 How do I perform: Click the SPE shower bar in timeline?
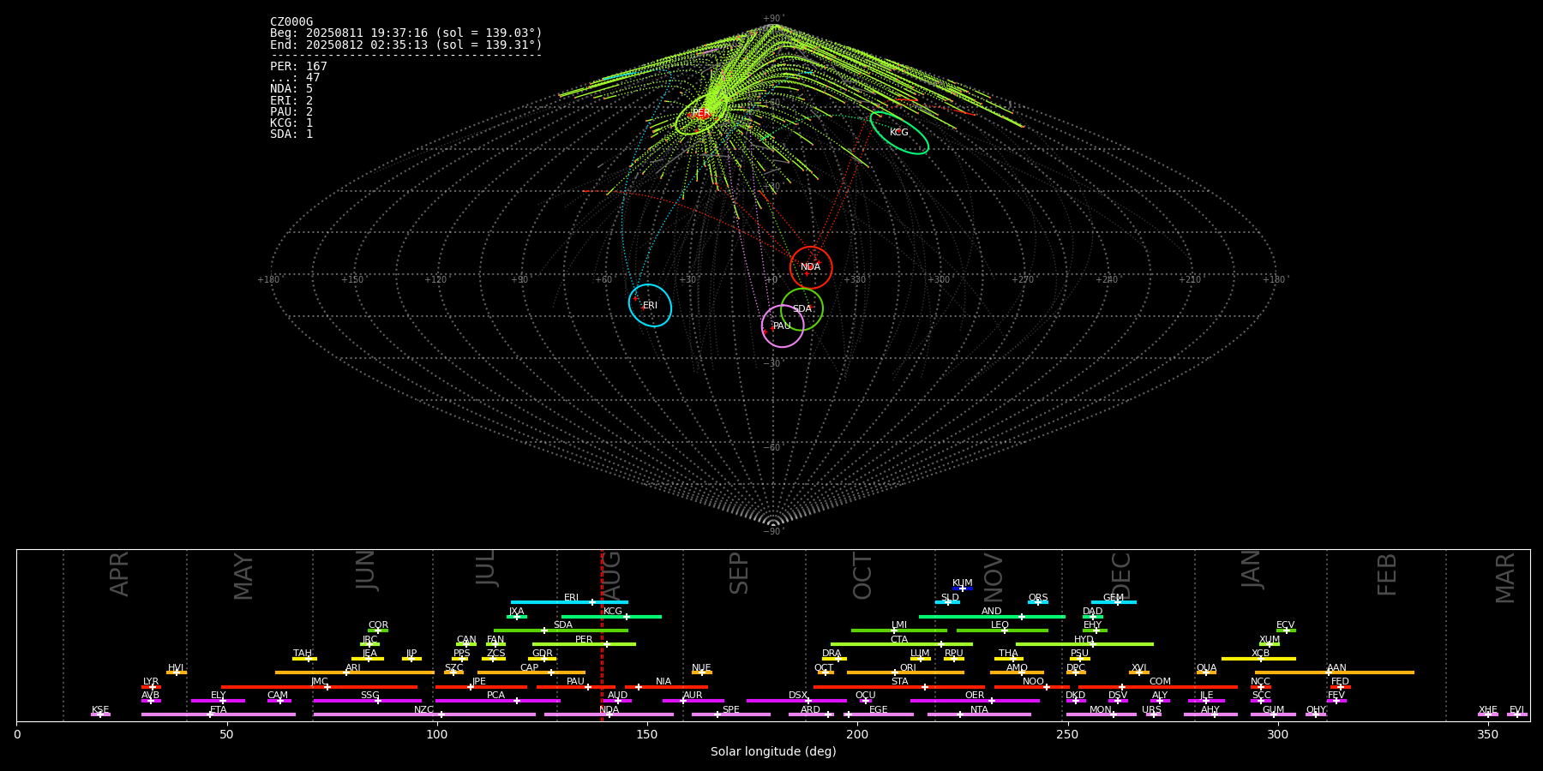pos(730,714)
